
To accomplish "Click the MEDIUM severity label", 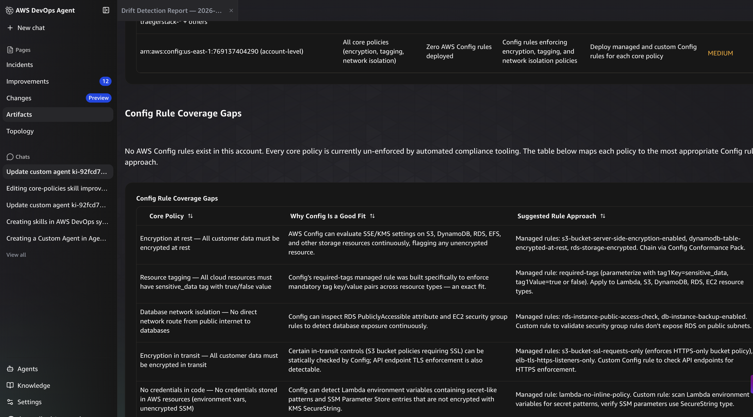I will click(720, 53).
